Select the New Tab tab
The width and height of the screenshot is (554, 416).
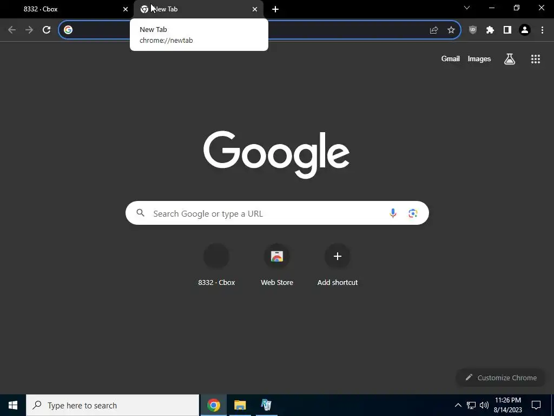[198, 9]
